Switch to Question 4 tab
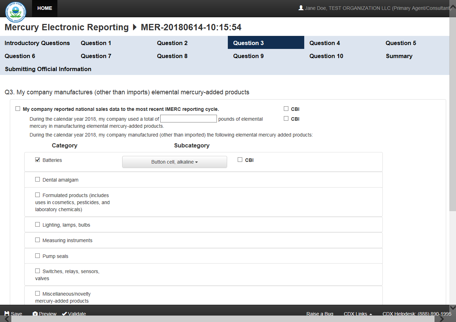Screen dimensions: 456x322 pyautogui.click(x=325, y=43)
